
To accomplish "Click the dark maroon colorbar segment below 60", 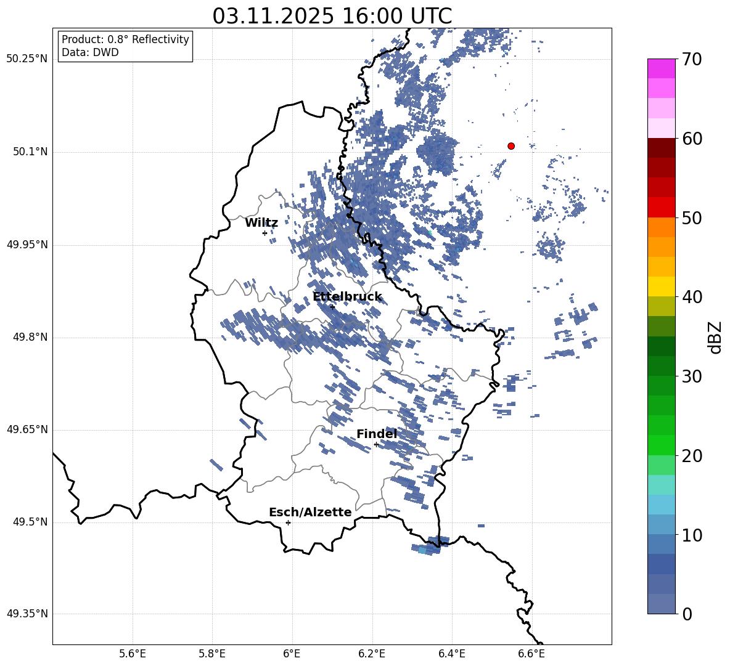I will pyautogui.click(x=662, y=148).
